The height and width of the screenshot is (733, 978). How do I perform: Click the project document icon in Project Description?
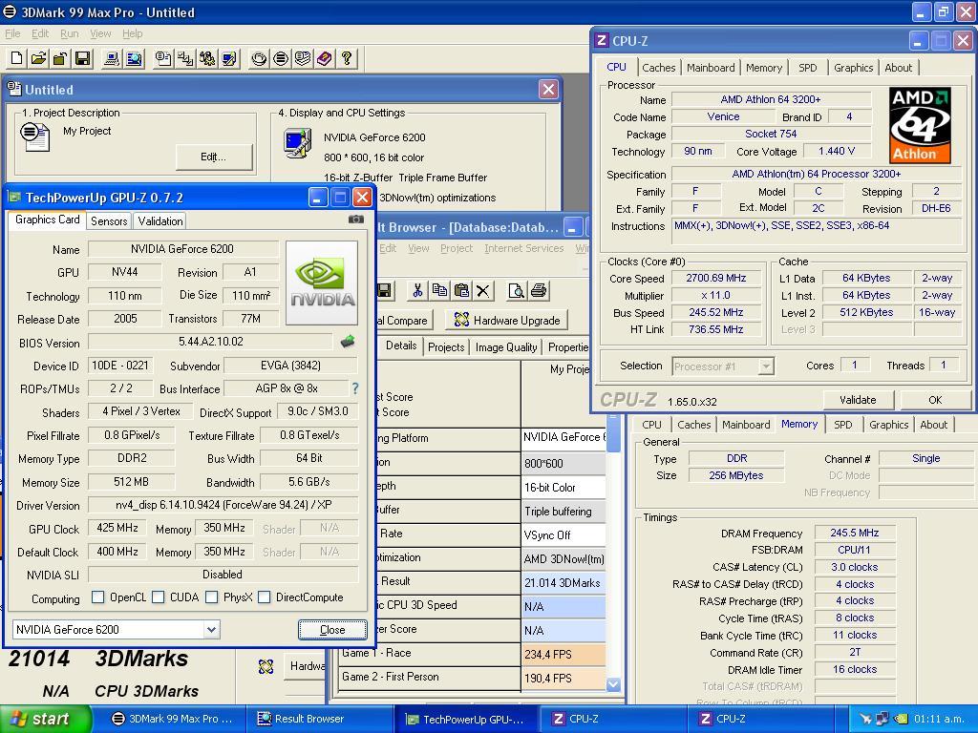(x=35, y=136)
